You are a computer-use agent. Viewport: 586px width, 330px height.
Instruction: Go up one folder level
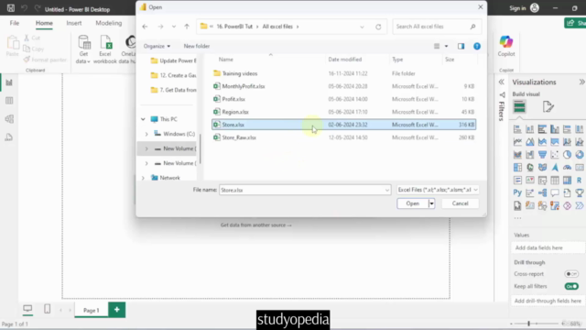coord(187,27)
